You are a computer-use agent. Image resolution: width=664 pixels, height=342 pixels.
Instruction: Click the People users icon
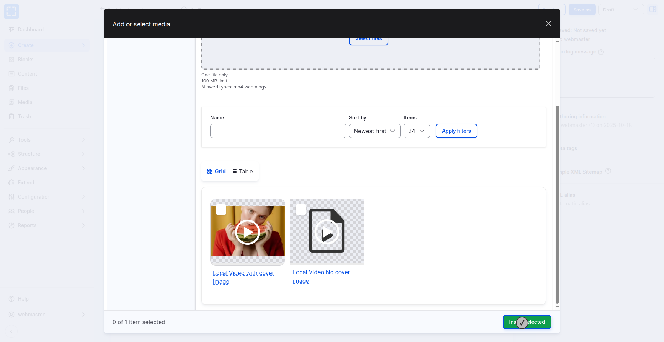pyautogui.click(x=11, y=211)
